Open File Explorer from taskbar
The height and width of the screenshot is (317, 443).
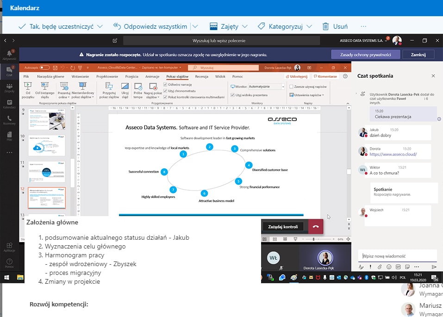[20, 278]
